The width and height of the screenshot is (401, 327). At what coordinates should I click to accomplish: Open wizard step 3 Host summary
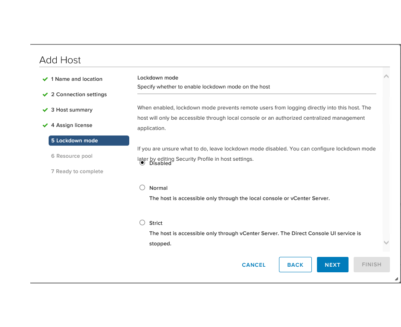click(x=72, y=110)
